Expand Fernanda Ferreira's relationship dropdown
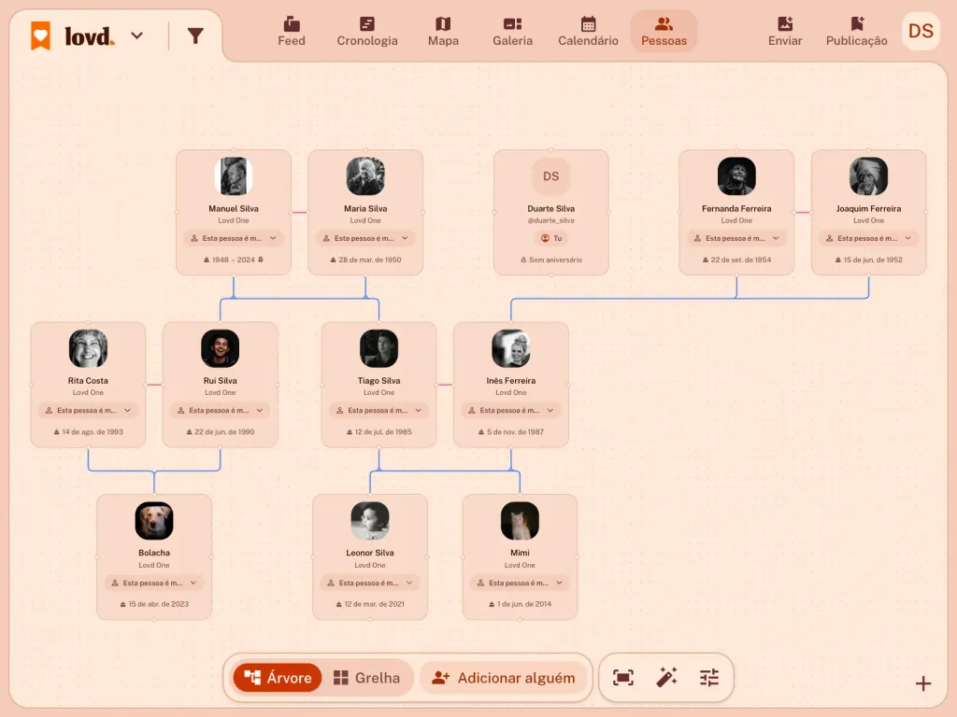 736,238
